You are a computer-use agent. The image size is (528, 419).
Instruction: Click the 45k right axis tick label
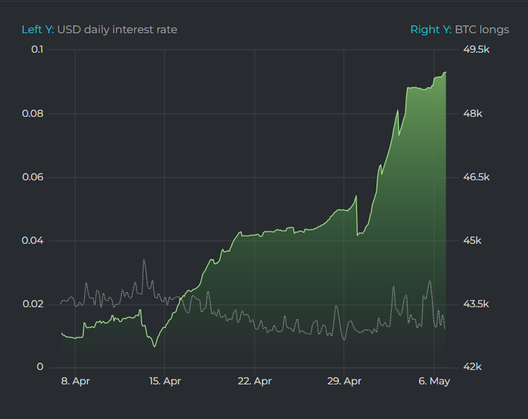click(x=472, y=240)
